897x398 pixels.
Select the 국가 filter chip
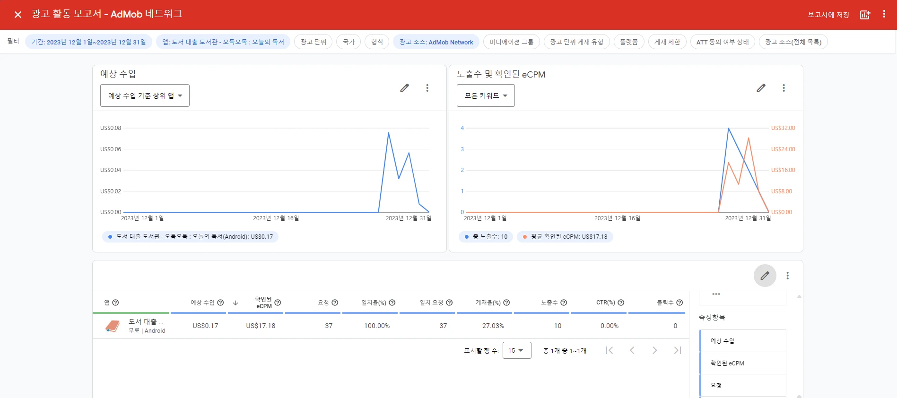tap(348, 42)
